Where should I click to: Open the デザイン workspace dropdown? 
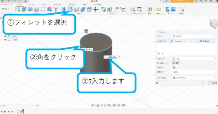coord(6,9)
